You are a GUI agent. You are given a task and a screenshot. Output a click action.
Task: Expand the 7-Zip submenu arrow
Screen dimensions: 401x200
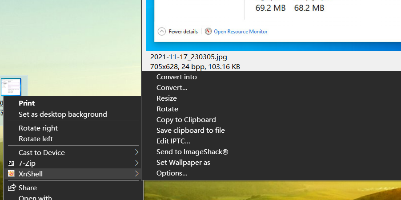[136, 163]
